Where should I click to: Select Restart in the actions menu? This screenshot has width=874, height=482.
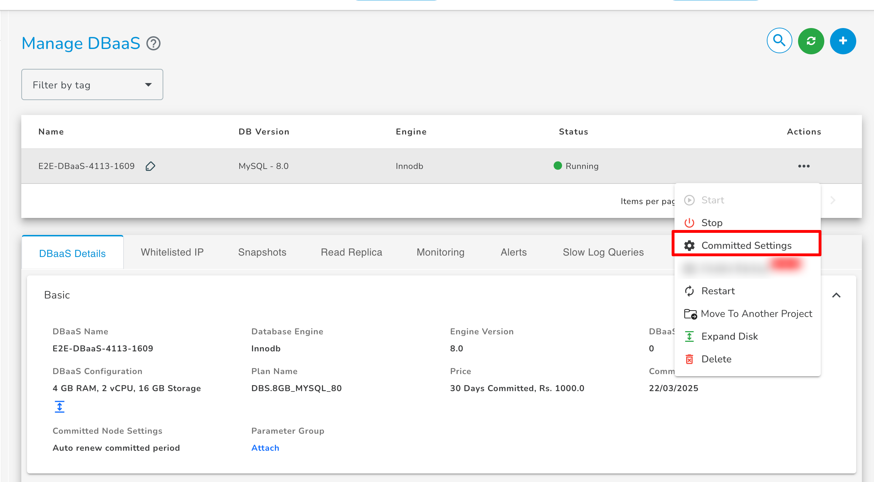748,291
